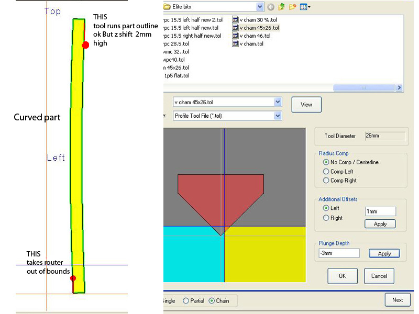Select the v cham 45x26.tol file

click(x=259, y=28)
